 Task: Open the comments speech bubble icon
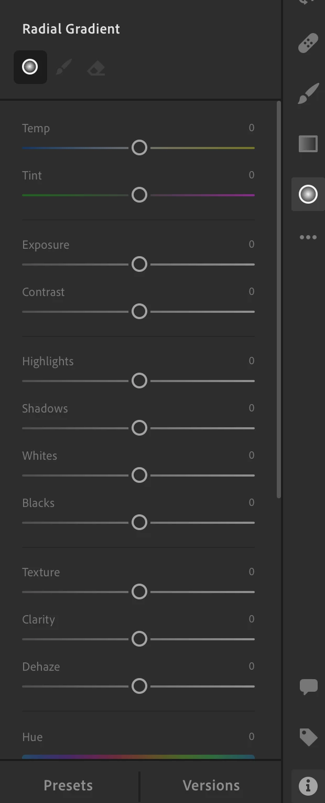point(308,686)
